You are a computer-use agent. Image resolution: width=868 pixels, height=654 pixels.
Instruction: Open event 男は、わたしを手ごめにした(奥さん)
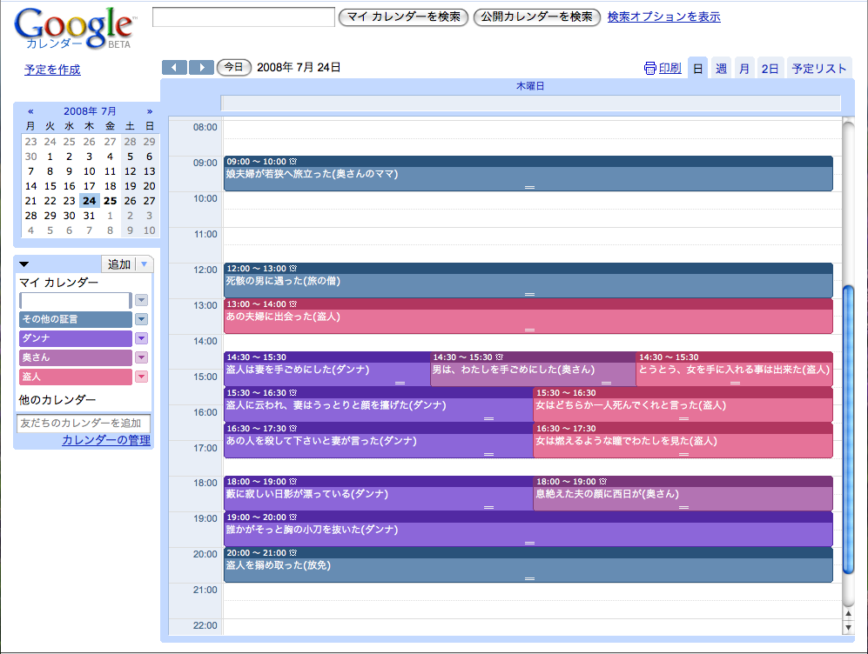click(x=534, y=370)
